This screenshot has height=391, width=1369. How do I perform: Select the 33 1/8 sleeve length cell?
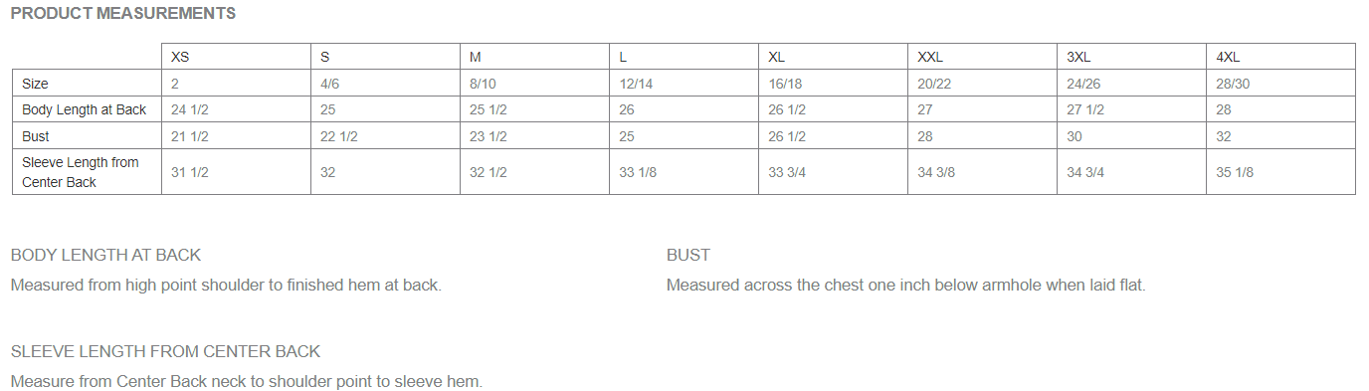tap(684, 172)
